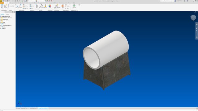The width and height of the screenshot is (198, 111).
Task: Click the work Plane tool
Action: click(63, 6)
